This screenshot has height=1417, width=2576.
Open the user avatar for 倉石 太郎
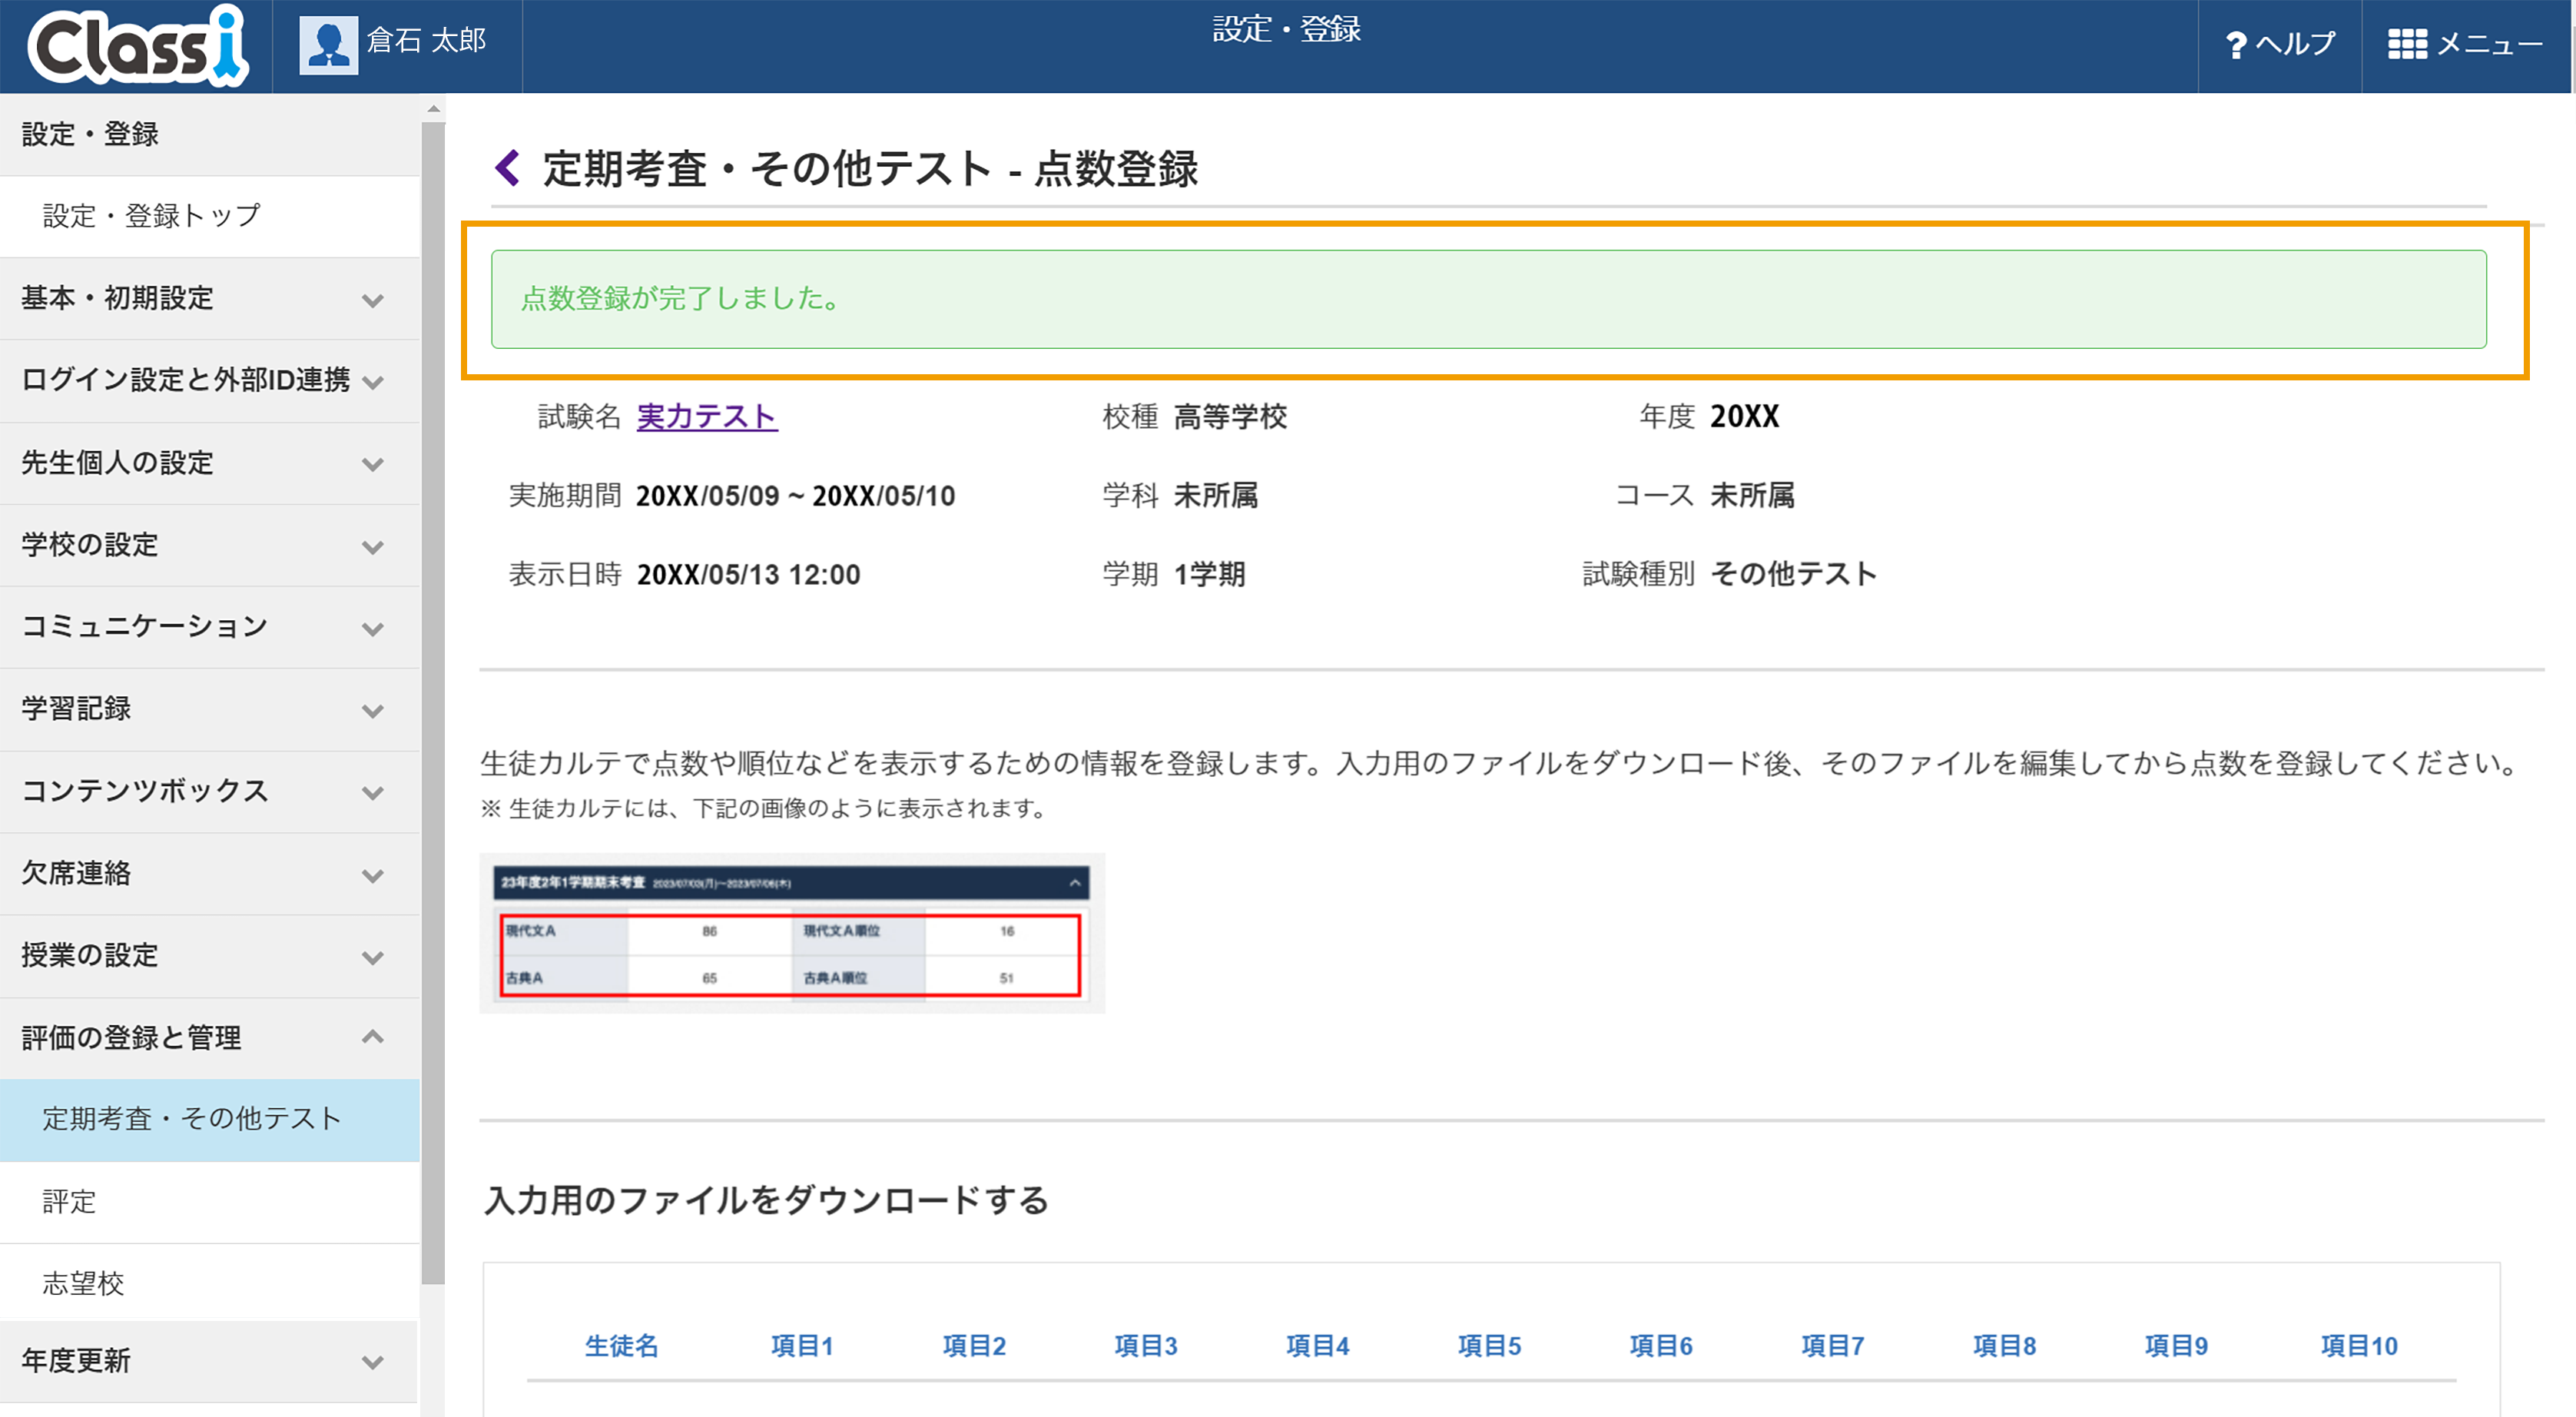(x=328, y=45)
